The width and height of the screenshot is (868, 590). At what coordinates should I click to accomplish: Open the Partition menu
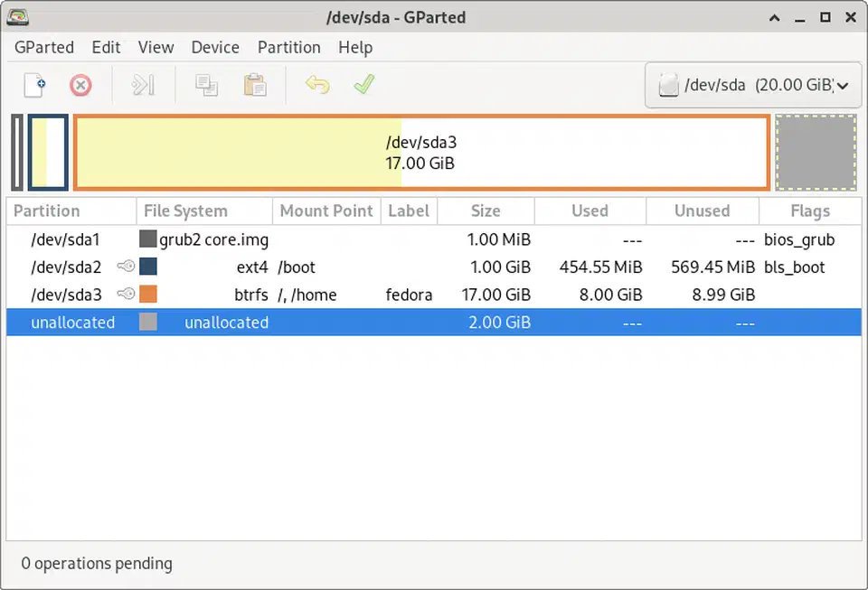[288, 47]
